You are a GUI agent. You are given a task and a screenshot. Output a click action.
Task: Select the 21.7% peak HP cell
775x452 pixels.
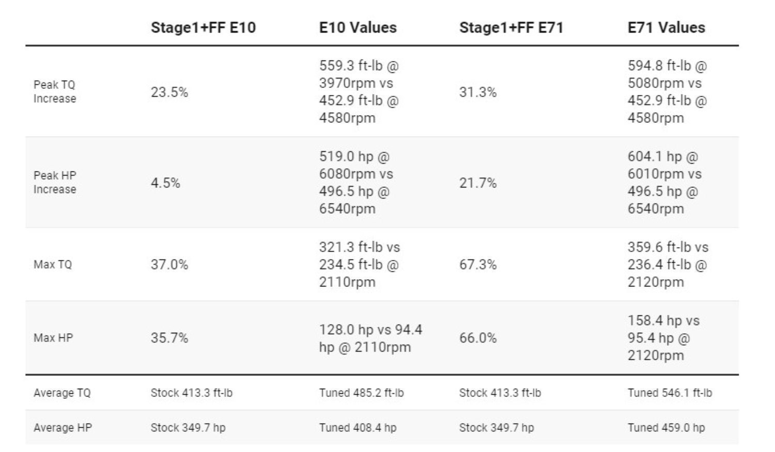[478, 183]
